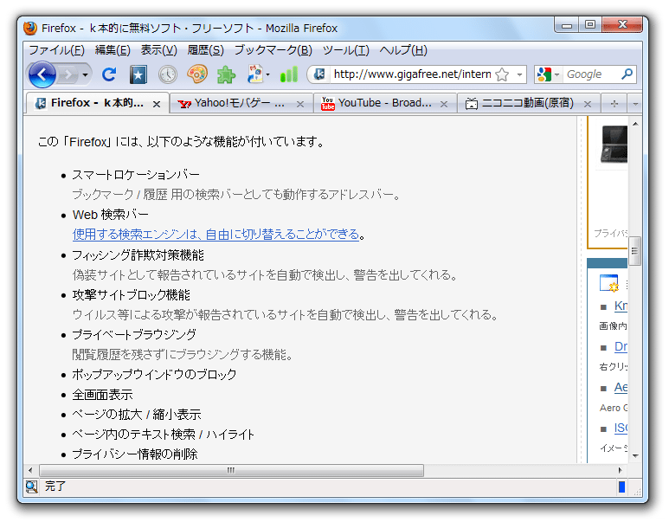Open the ツール(T) menu
Image resolution: width=669 pixels, height=522 pixels.
click(345, 50)
